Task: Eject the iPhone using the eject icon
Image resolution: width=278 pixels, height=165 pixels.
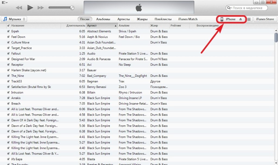Action: (240, 19)
